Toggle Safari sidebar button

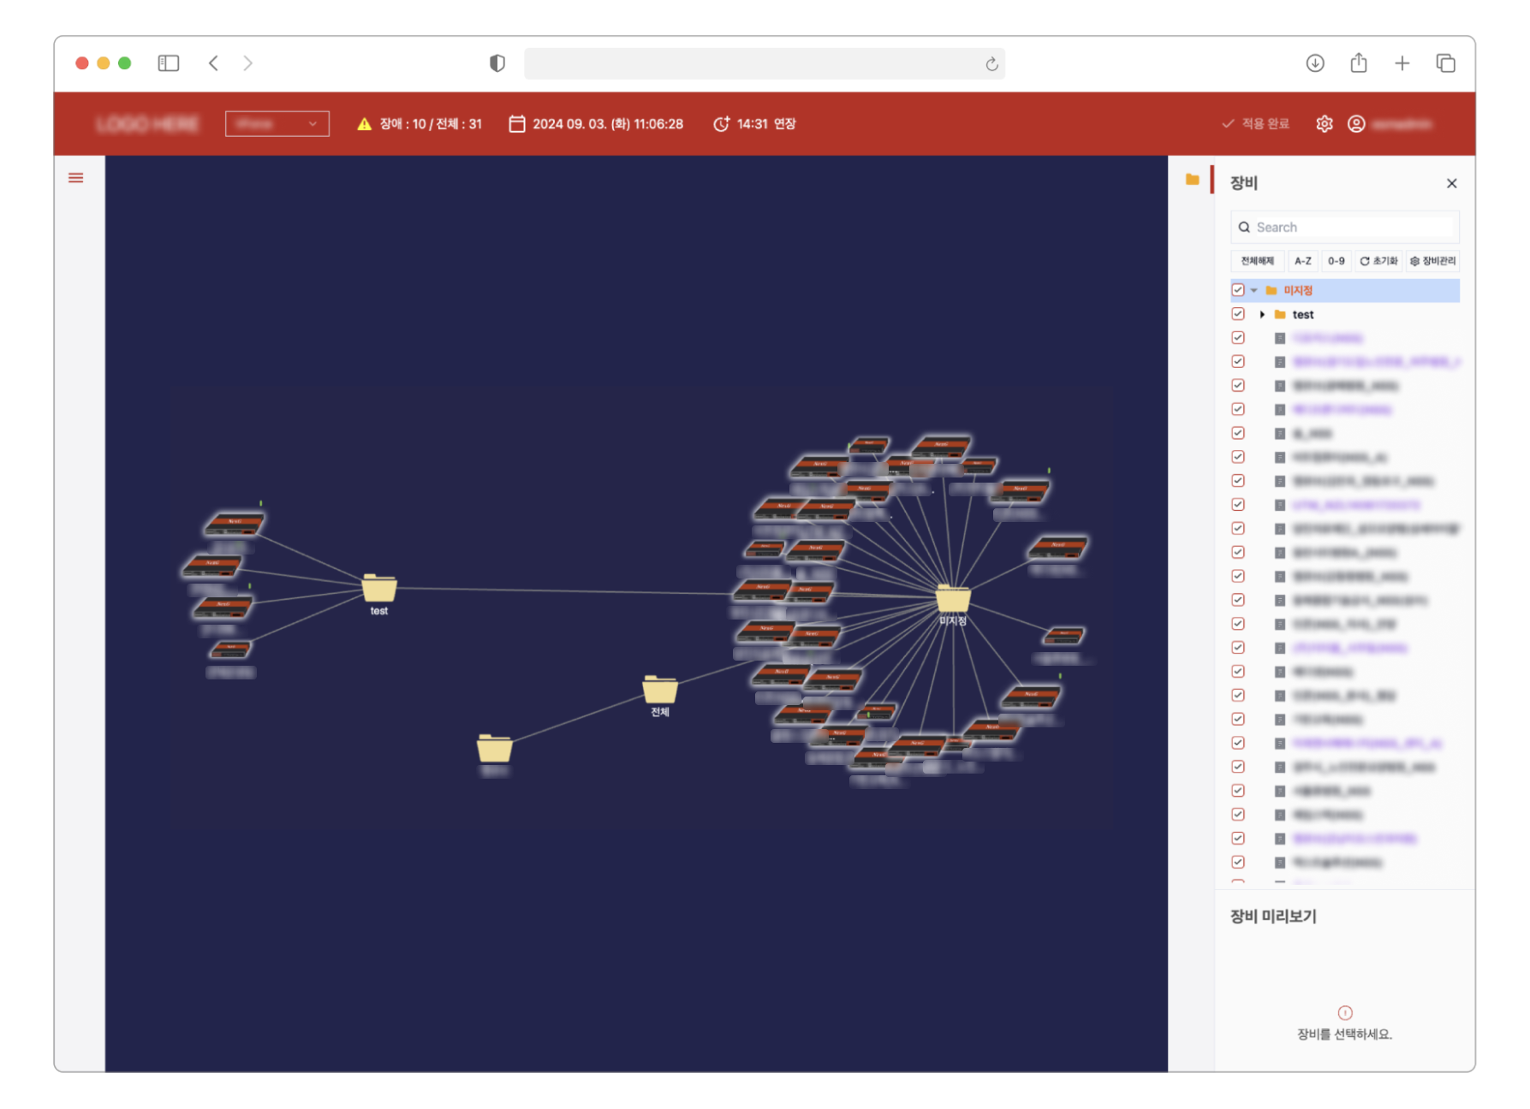pos(169,63)
